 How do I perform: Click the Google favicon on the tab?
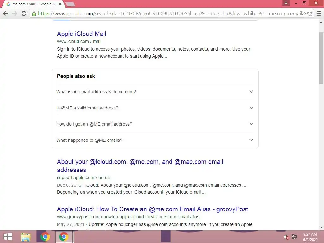[9, 4]
